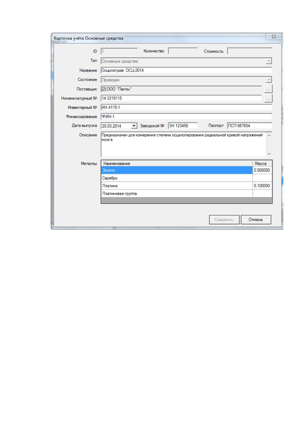Click the Паспорт field ПСП-987654

tap(250, 126)
